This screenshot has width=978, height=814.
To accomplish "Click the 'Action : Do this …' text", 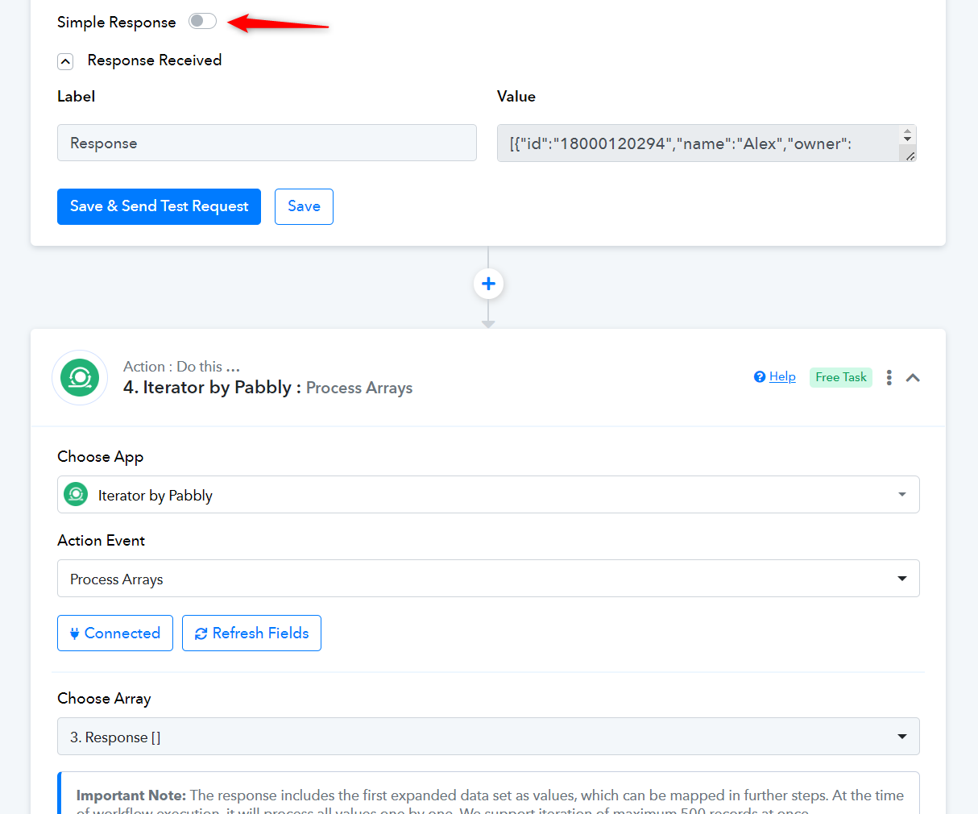I will (181, 367).
